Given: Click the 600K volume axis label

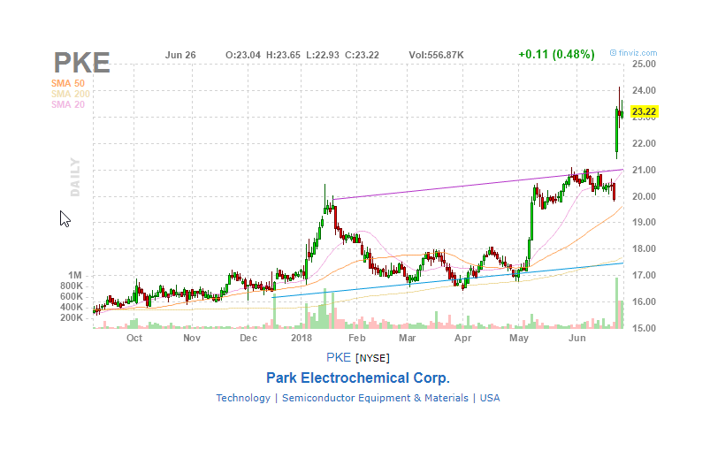Looking at the screenshot, I should pyautogui.click(x=72, y=296).
